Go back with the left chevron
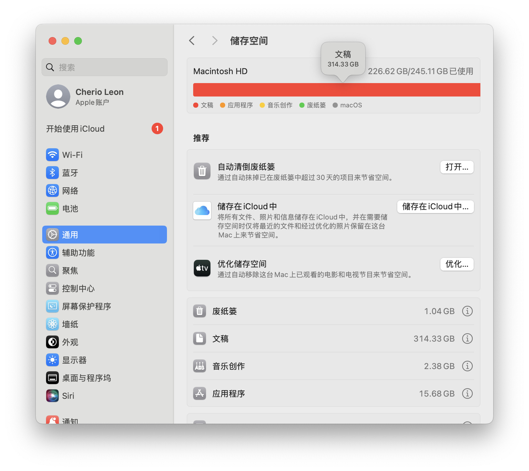The image size is (529, 471). pyautogui.click(x=192, y=41)
